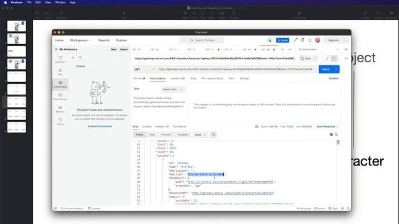Click the request URL input field
Screen dimensions: 399x224
236,69
